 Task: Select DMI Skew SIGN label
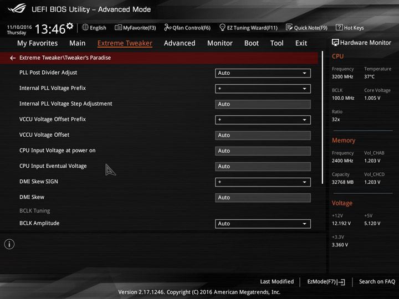coord(39,182)
